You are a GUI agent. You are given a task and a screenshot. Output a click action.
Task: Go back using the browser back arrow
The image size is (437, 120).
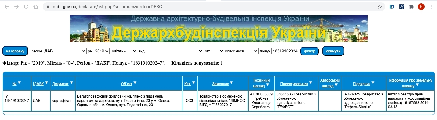point(7,7)
